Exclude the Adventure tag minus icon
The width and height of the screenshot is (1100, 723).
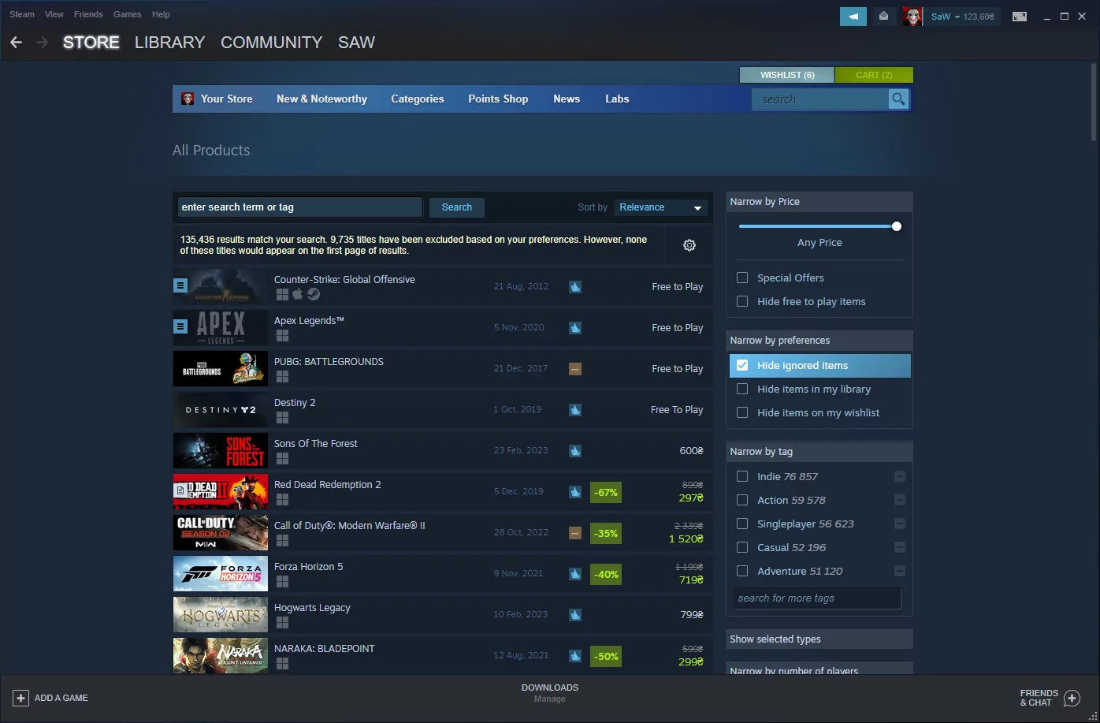tap(900, 571)
